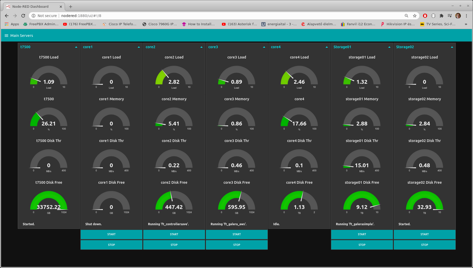This screenshot has width=473, height=268.
Task: Click the t7500 memory gauge 26.21
Action: coord(49,123)
